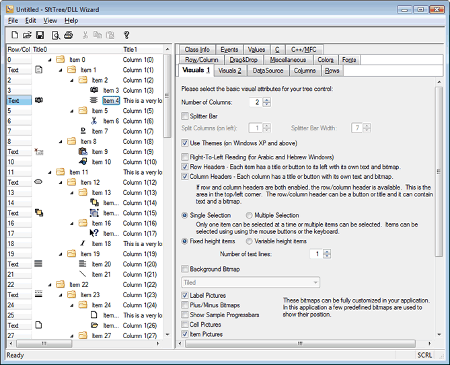Enable the Splitter Bar checkbox
This screenshot has width=450, height=365.
coord(185,116)
